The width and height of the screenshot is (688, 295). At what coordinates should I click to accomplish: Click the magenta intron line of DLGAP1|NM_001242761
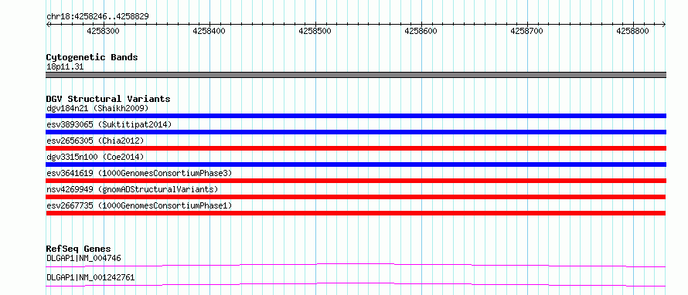356,284
